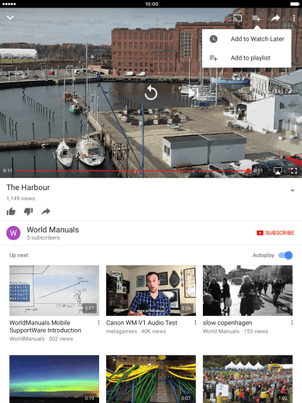Open options menu for slow copenhagen video

292,323
